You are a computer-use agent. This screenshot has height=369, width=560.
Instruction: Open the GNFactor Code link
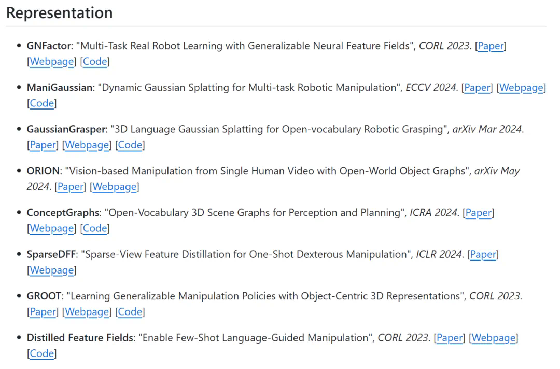tap(95, 62)
